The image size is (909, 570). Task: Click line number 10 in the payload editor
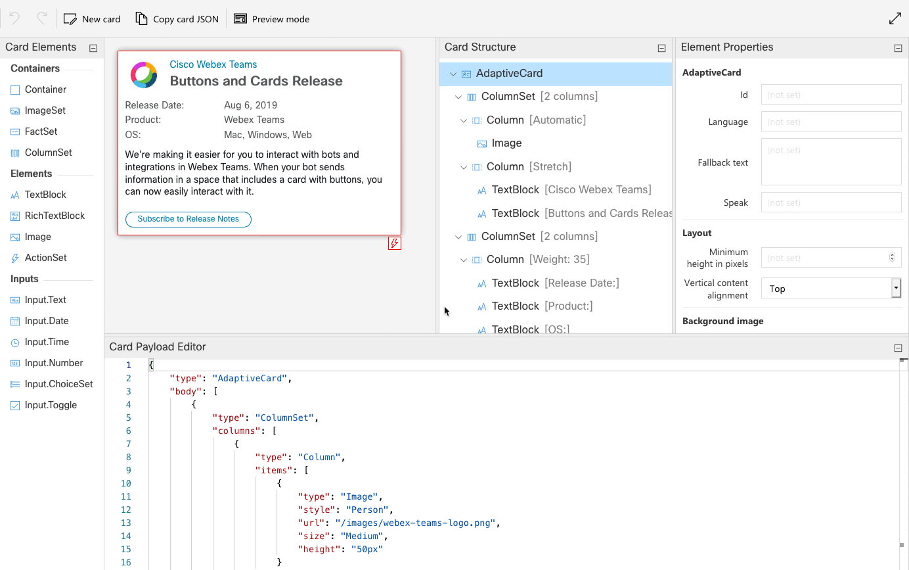[125, 483]
